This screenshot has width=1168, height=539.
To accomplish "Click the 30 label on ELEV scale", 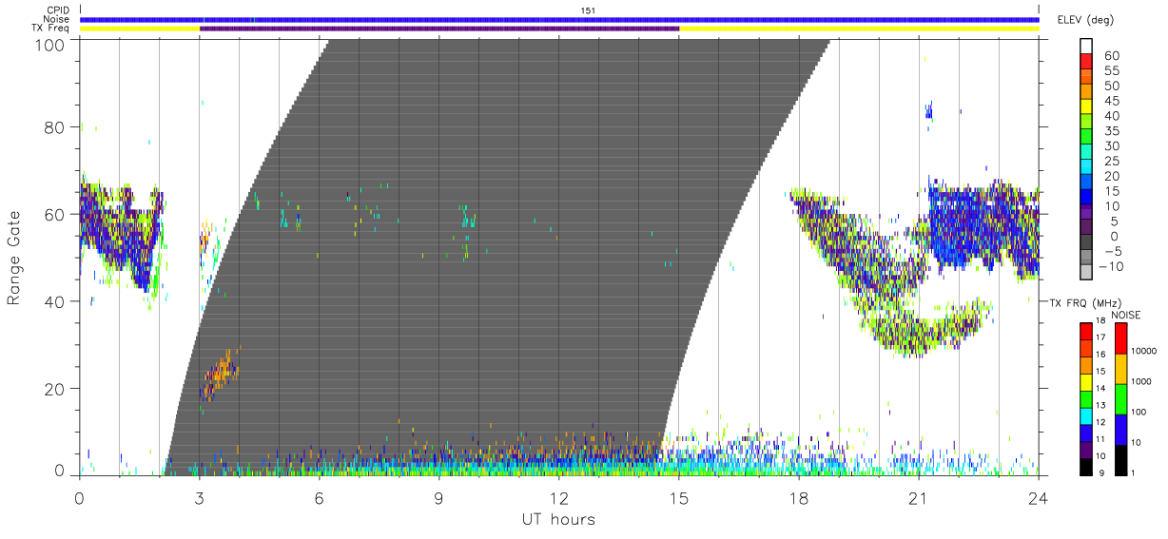I will (x=1110, y=146).
